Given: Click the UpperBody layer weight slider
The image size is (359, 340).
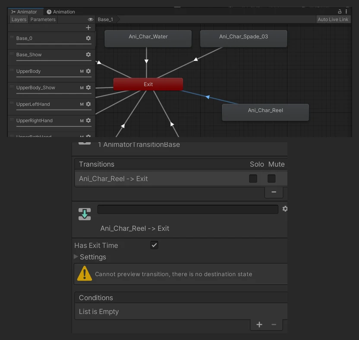Looking at the screenshot, I should pyautogui.click(x=54, y=77).
